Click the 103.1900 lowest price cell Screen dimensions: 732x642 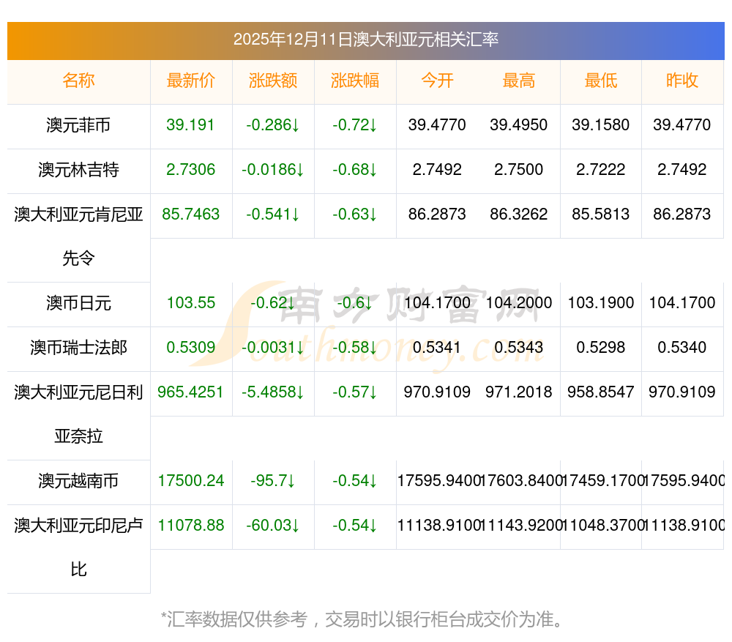click(x=601, y=302)
